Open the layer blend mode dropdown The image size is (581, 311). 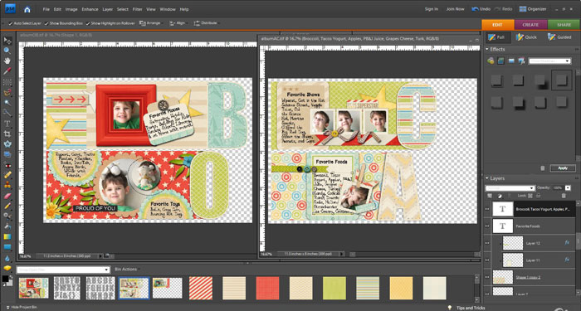point(510,188)
